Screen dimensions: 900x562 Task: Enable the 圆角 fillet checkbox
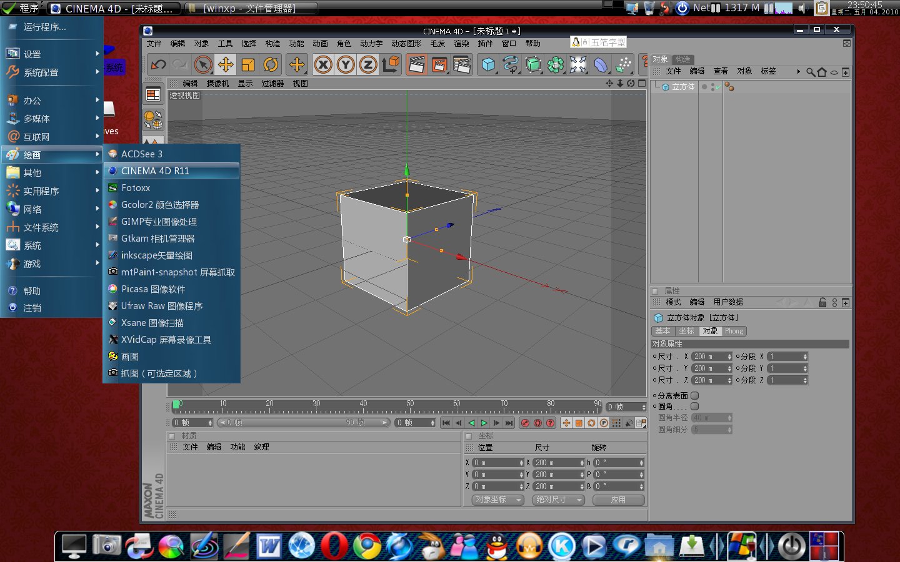pyautogui.click(x=694, y=407)
